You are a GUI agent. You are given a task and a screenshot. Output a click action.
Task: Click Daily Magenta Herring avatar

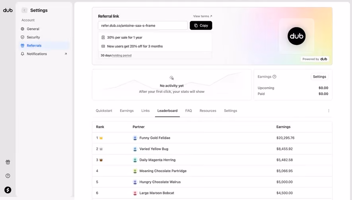pyautogui.click(x=135, y=160)
